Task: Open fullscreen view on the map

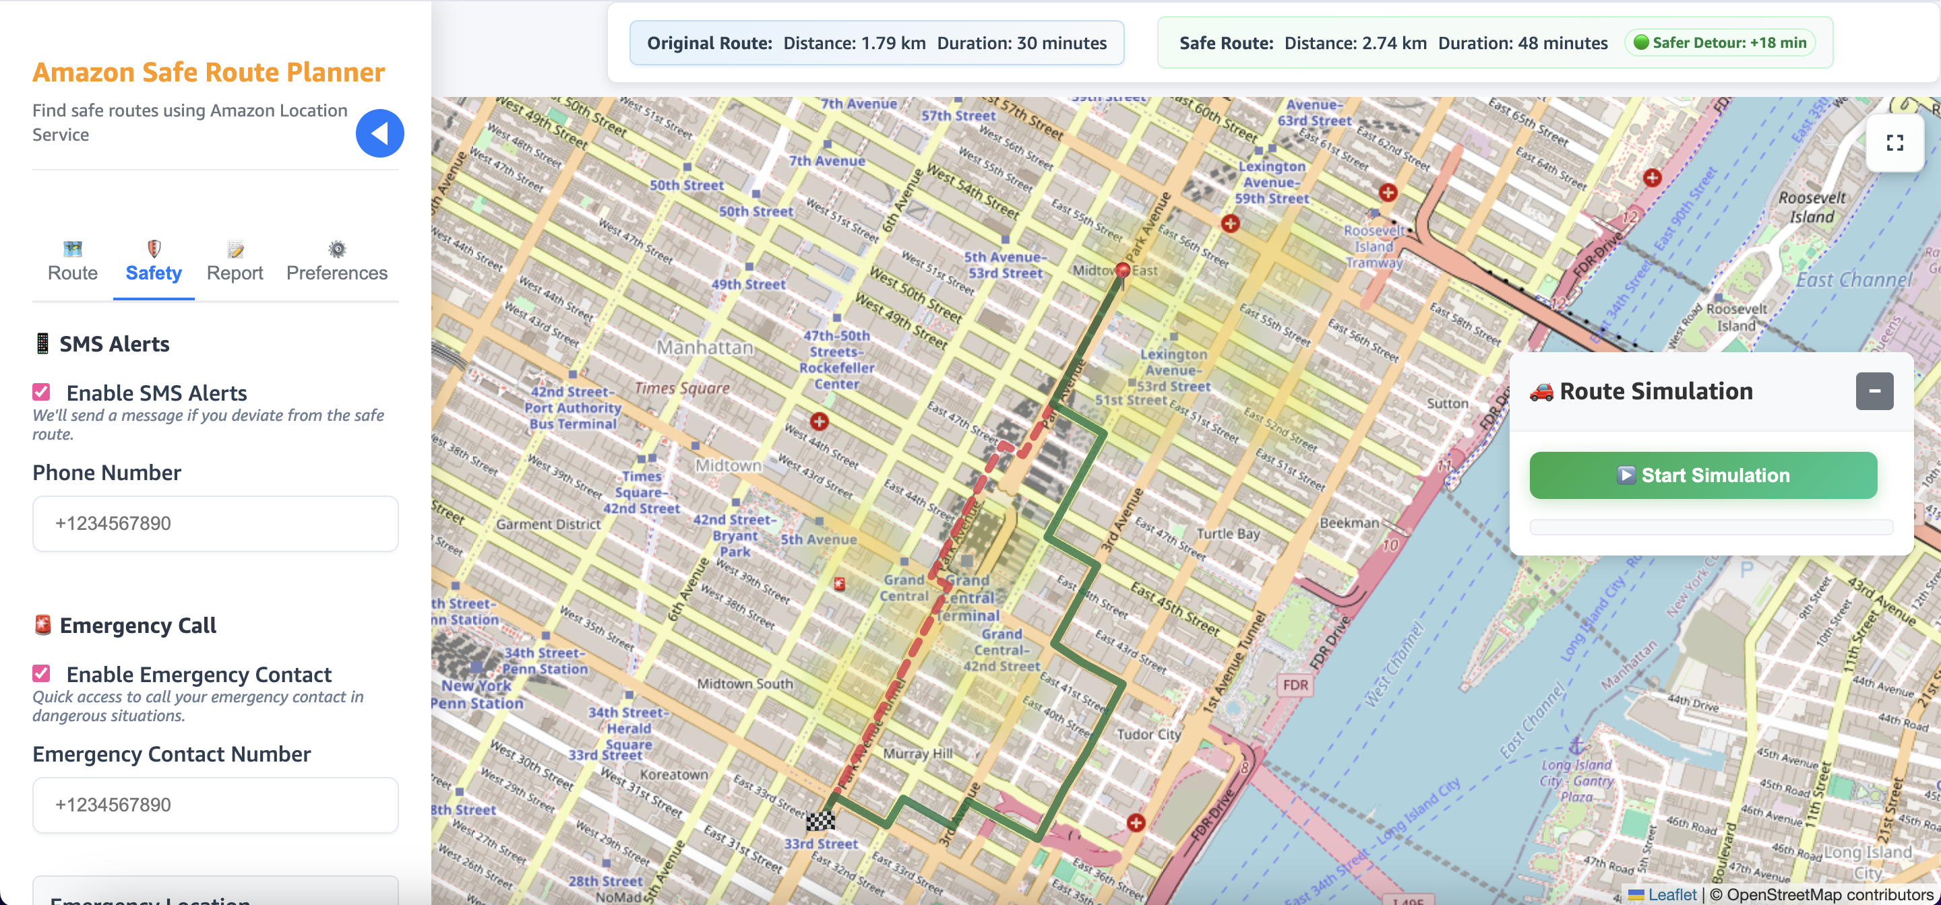Action: 1896,142
